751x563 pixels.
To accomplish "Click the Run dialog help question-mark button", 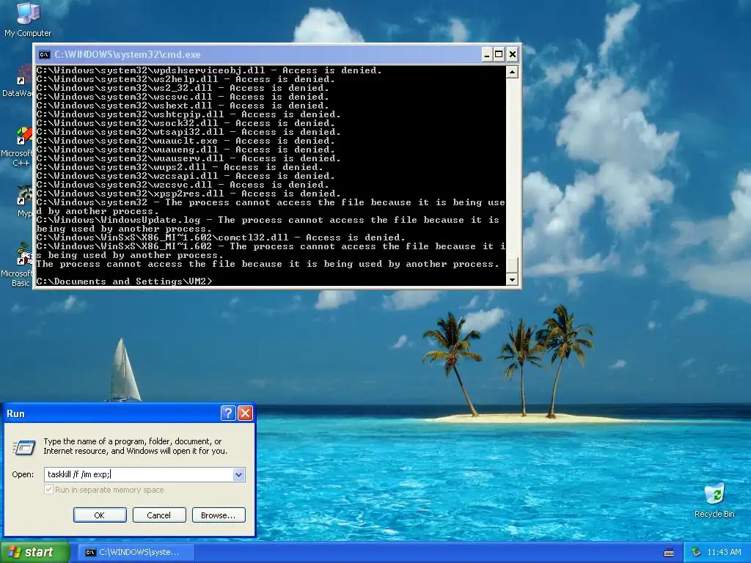I will coord(228,413).
